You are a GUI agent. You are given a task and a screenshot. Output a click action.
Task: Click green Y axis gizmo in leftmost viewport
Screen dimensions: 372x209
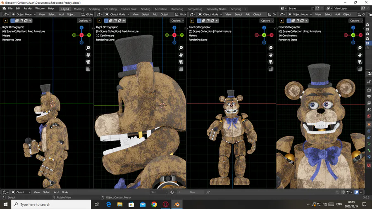(x=89, y=35)
